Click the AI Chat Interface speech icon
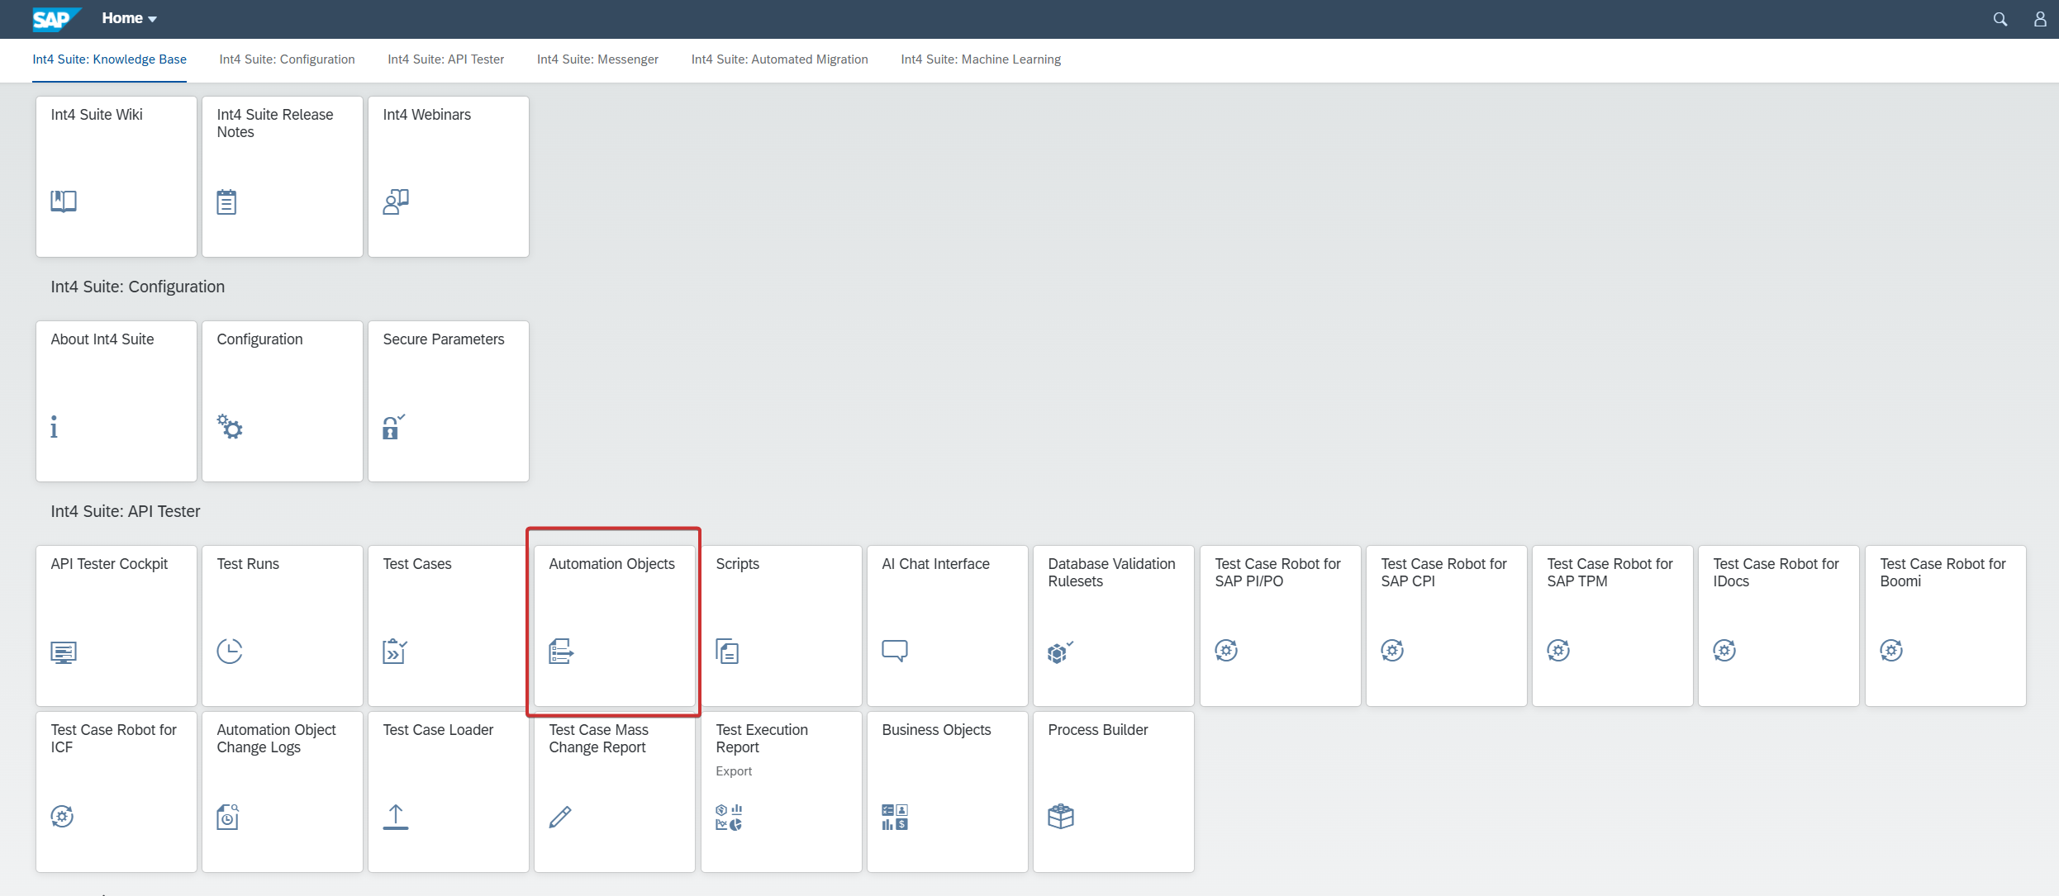The height and width of the screenshot is (896, 2059). click(x=895, y=651)
